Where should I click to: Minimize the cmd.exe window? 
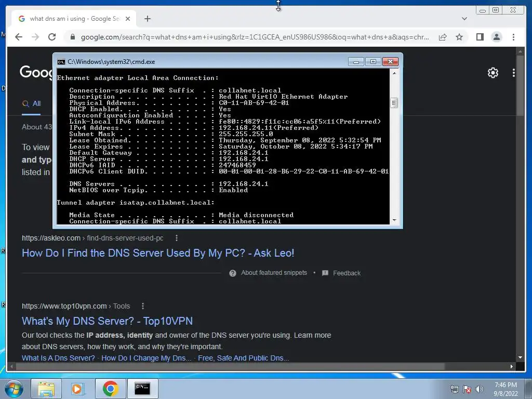[x=356, y=61]
